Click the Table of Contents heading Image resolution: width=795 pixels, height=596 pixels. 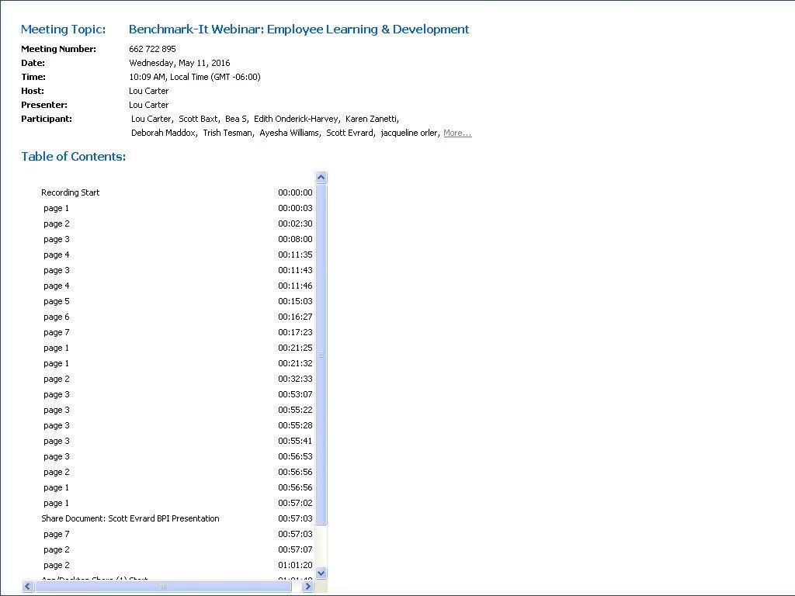pos(74,157)
